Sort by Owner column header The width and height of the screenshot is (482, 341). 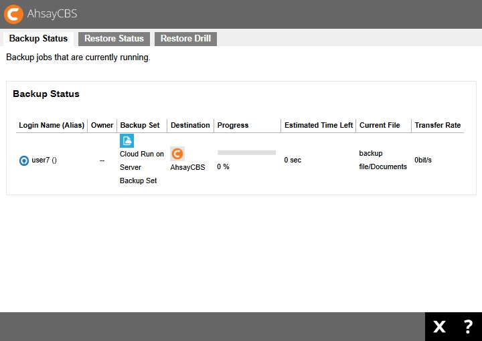click(102, 125)
